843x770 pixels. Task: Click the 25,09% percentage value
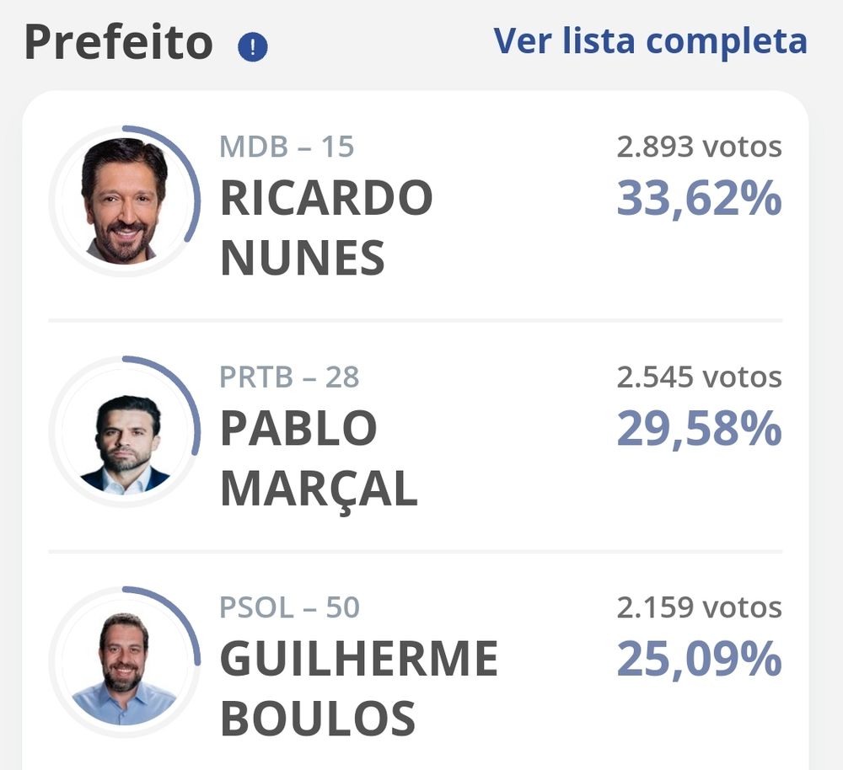[x=699, y=660]
